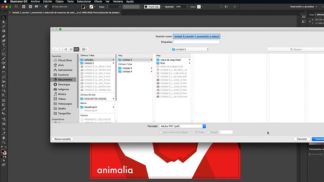Screen dimensions: 324x182
Task: Select the Line Segment tool
Action: [3, 49]
